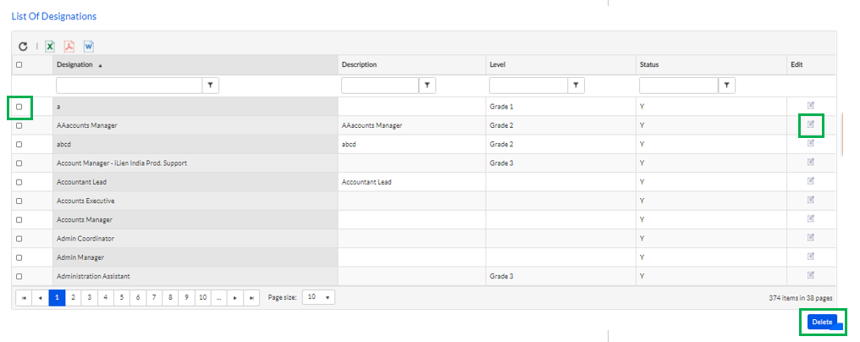Export list to PDF
This screenshot has width=860, height=342.
69,47
